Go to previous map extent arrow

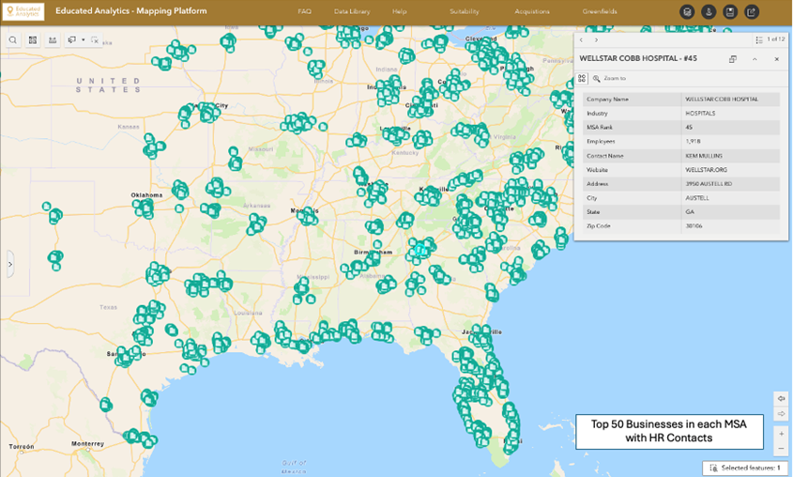pyautogui.click(x=782, y=398)
